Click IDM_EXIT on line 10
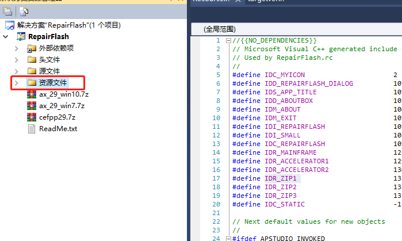402x241 pixels. click(281, 118)
